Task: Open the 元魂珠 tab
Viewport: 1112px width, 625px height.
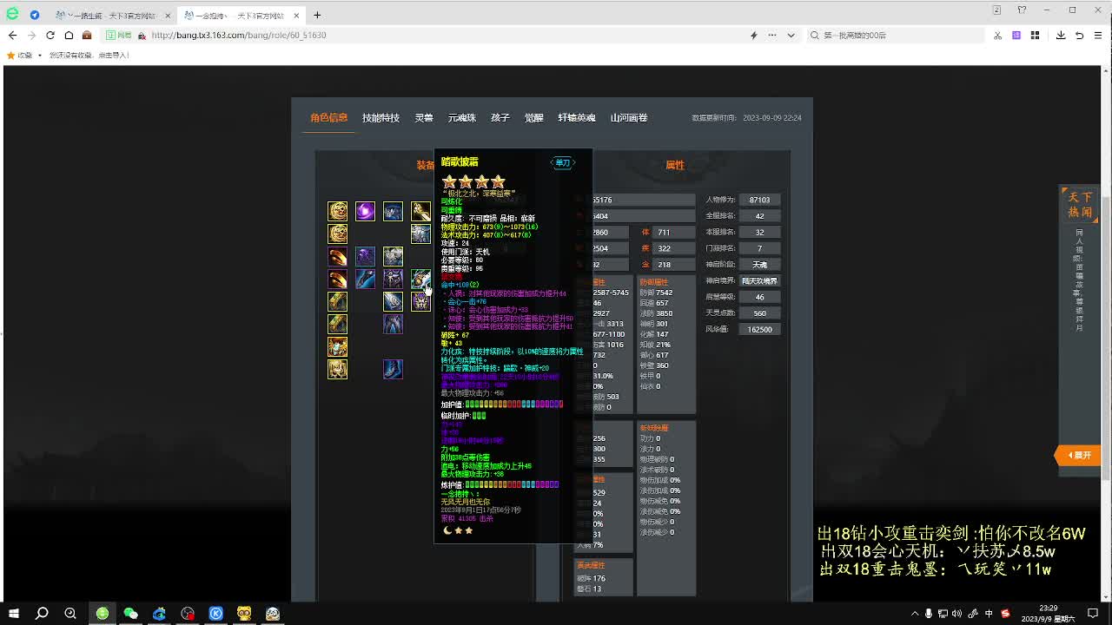Action: pos(461,118)
